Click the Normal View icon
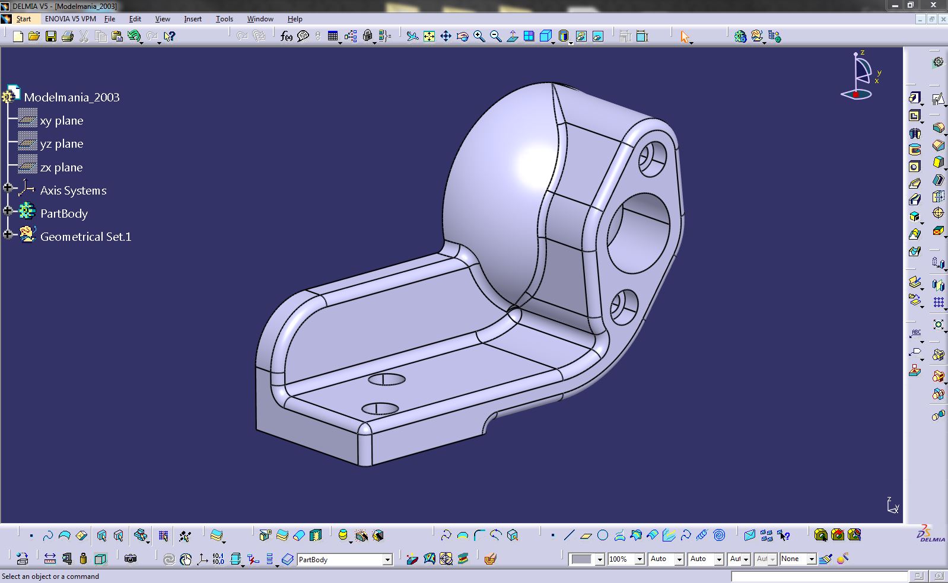 coord(513,37)
